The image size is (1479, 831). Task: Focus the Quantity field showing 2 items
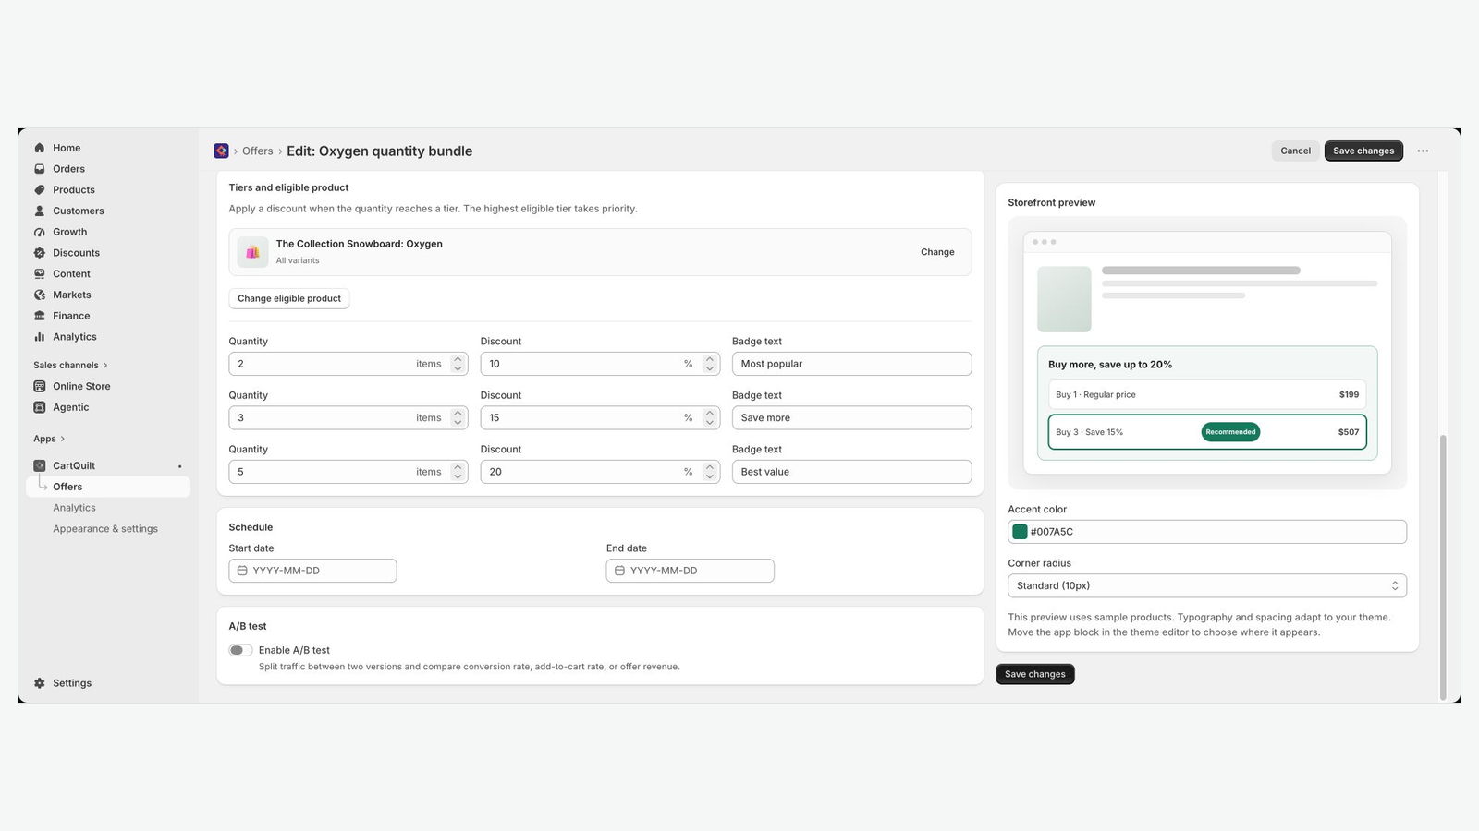348,364
